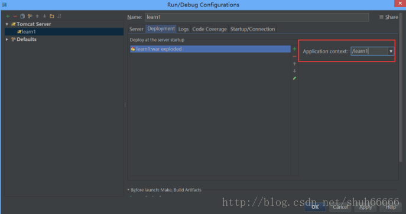
Task: Collapse the Before launch section
Action: click(128, 190)
